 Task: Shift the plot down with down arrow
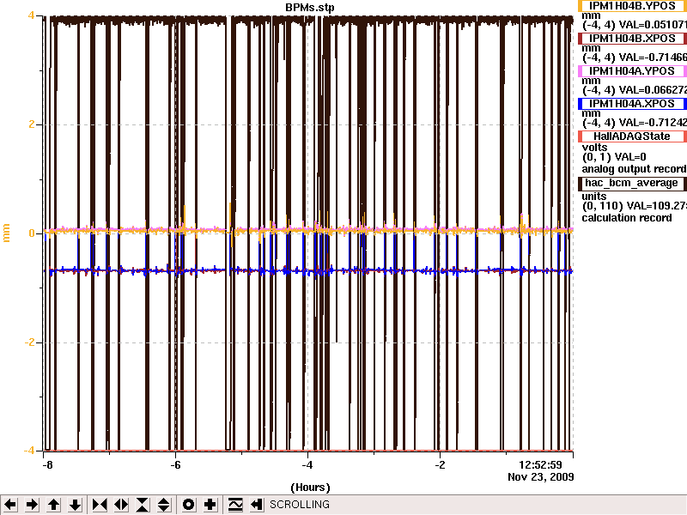pyautogui.click(x=76, y=505)
